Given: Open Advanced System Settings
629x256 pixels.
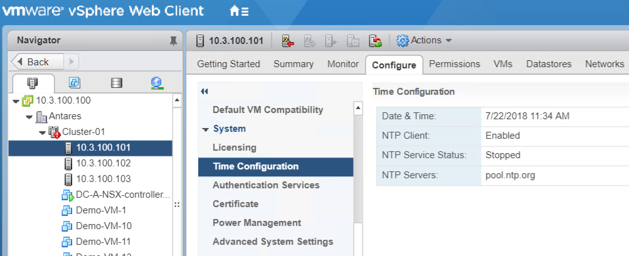Looking at the screenshot, I should (273, 242).
